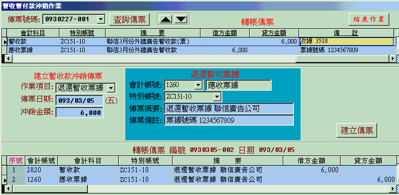Select row marker of bottom row 2
This screenshot has width=399, height=195.
click(5, 180)
